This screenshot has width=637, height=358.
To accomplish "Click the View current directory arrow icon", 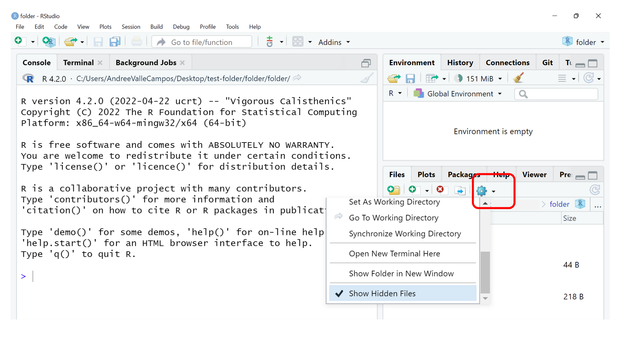I will click(x=297, y=78).
